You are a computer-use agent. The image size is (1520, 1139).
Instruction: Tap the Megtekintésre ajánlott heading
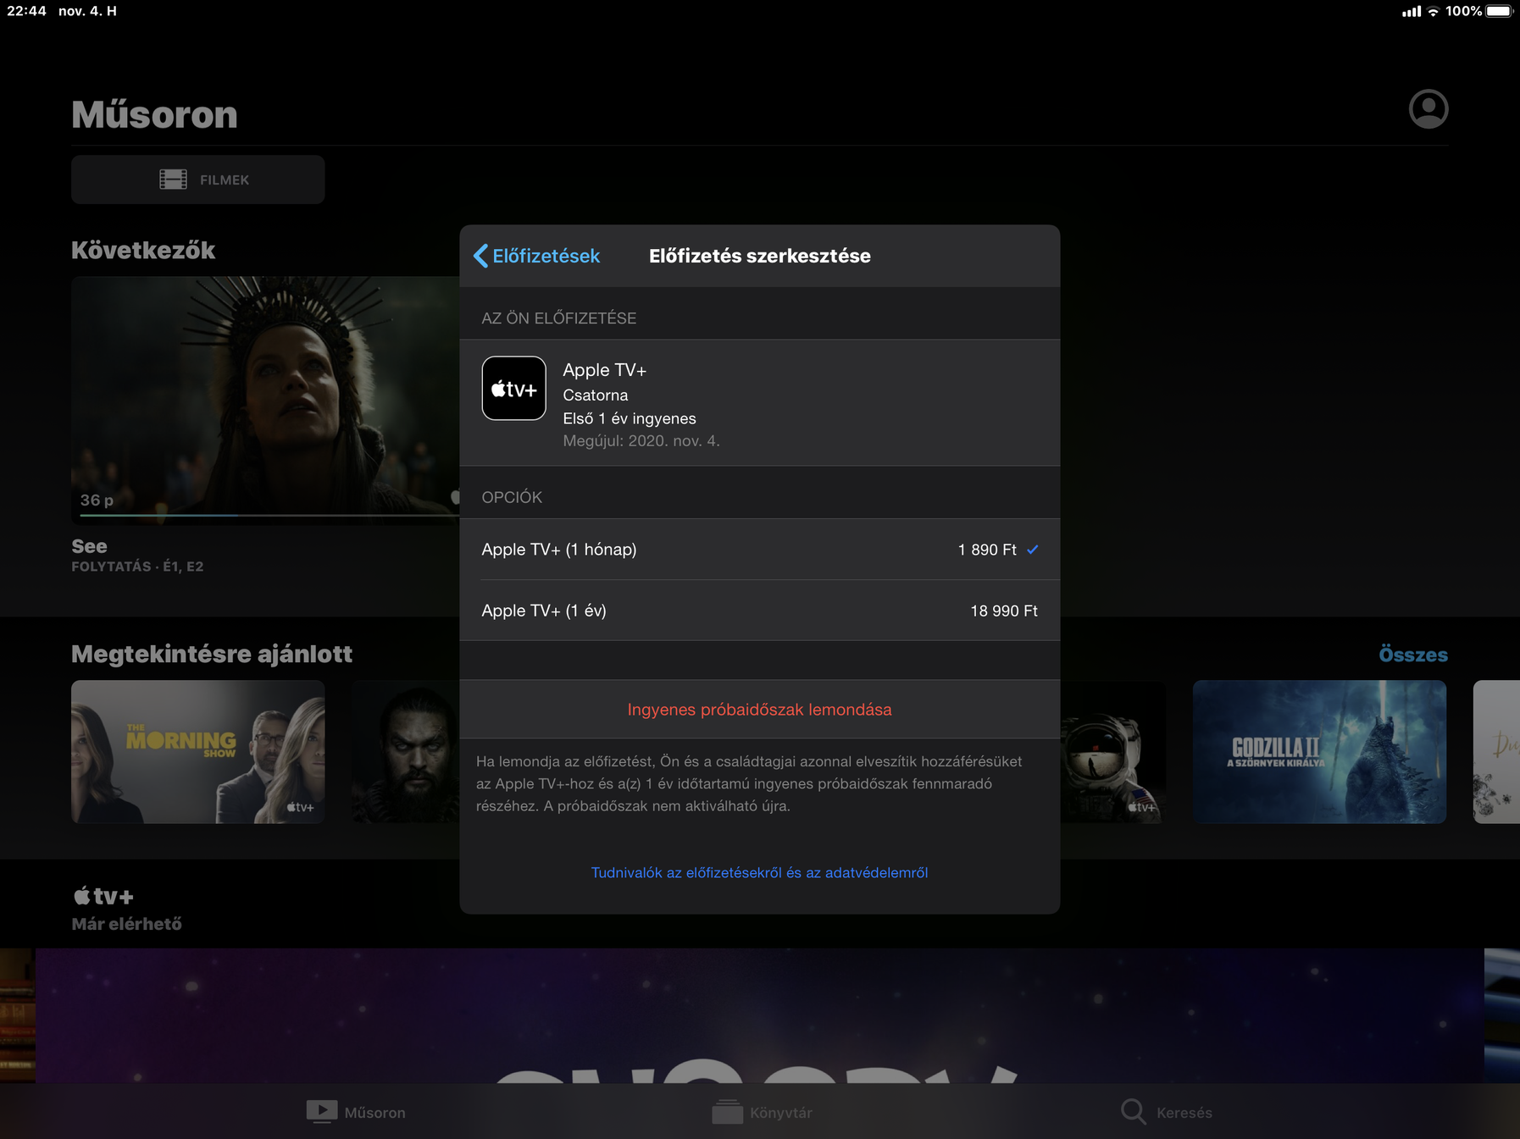point(212,654)
